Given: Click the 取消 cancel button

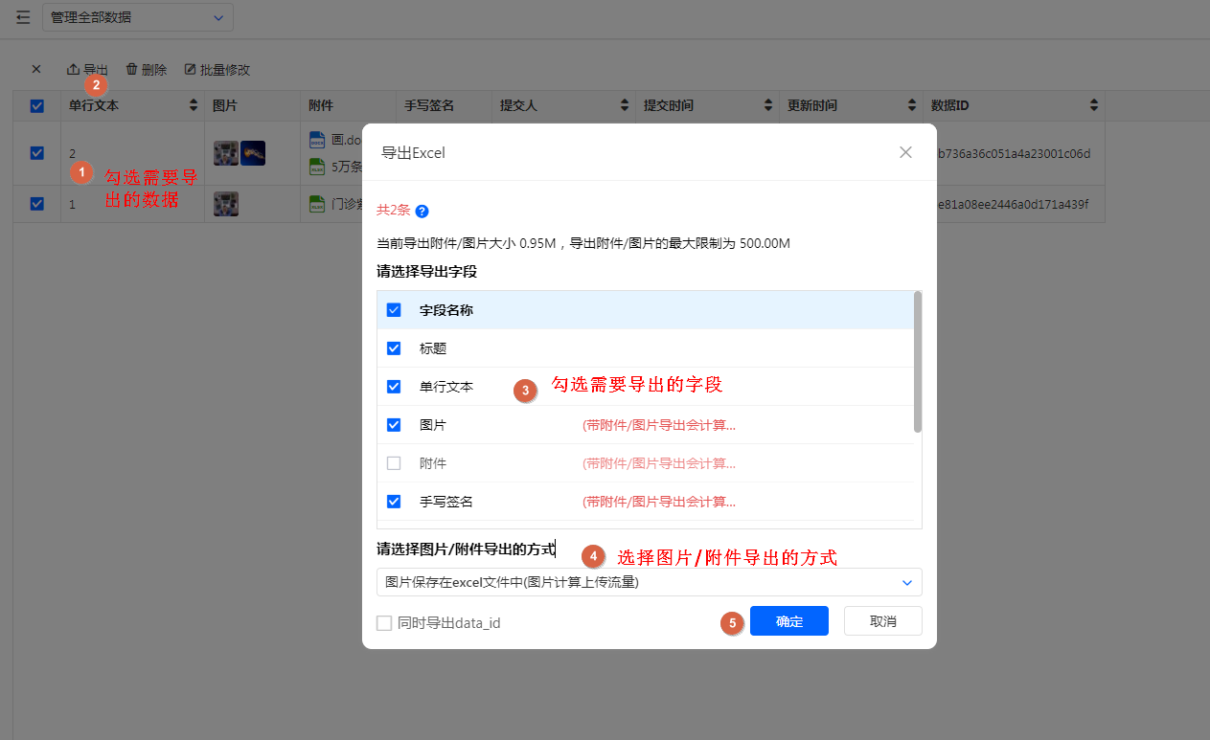Looking at the screenshot, I should point(882,621).
